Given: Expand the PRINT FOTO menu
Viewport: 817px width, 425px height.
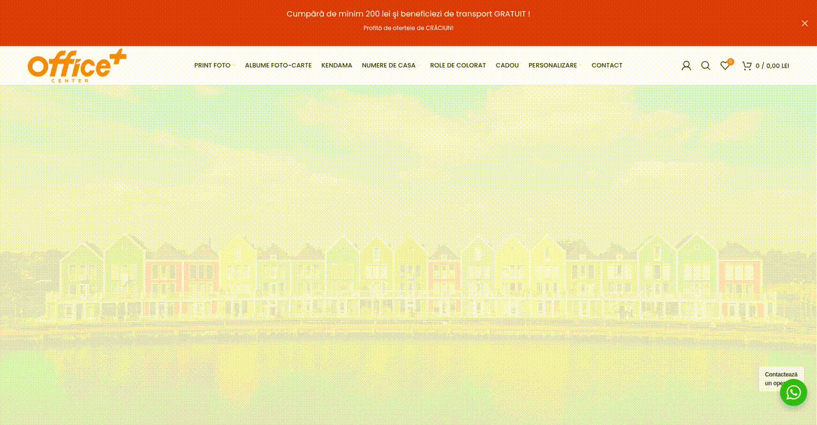Looking at the screenshot, I should point(215,66).
